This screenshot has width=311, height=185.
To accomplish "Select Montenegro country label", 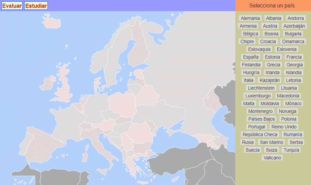I will [x=261, y=111].
